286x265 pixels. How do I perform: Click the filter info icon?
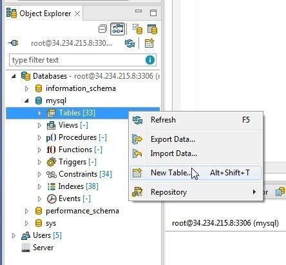[x=150, y=60]
